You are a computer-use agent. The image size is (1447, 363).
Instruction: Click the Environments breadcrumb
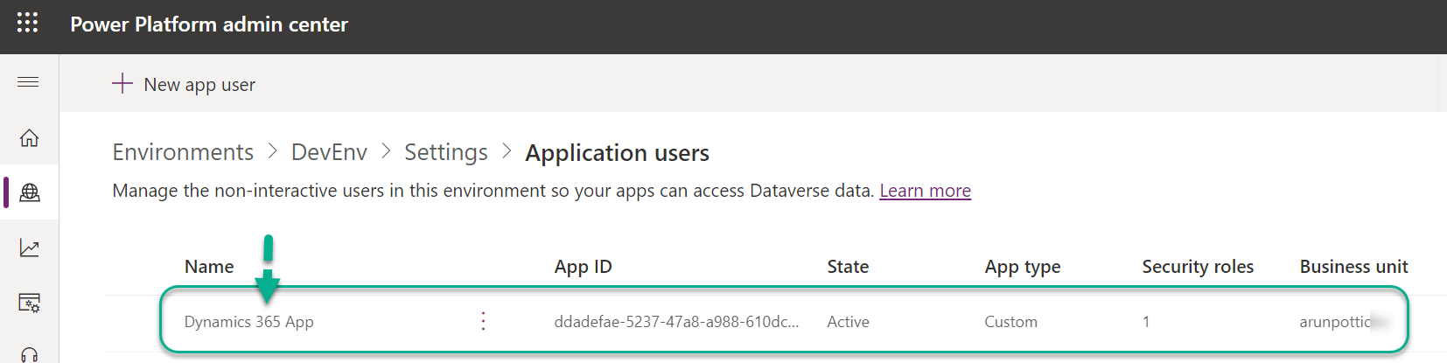pos(183,152)
